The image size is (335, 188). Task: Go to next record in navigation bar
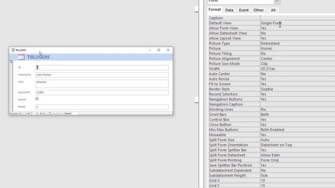(x=37, y=113)
